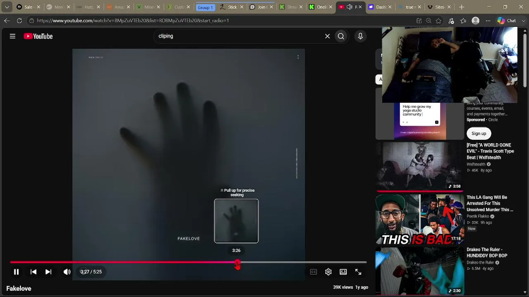Viewport: 529px width, 297px height.
Task: Open the apps grid icon in address bar
Action: tap(419, 21)
